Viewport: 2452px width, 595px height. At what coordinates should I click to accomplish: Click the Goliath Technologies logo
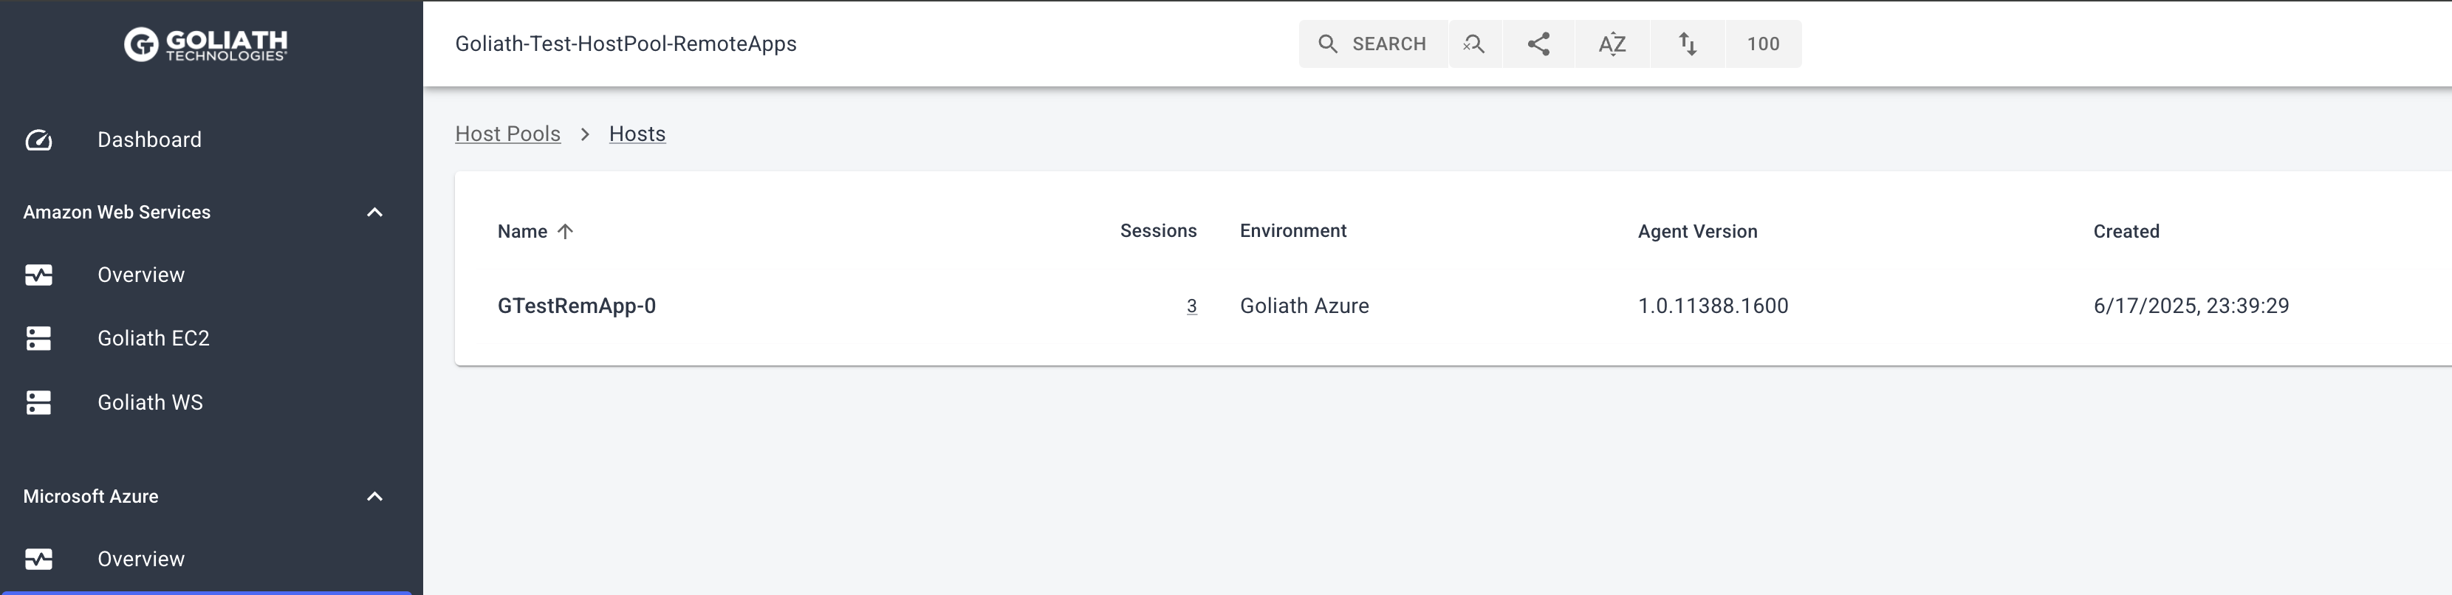tap(205, 44)
